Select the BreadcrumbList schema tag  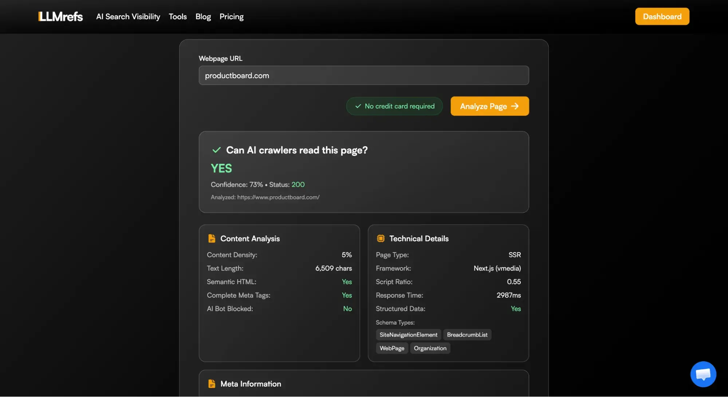[467, 334]
